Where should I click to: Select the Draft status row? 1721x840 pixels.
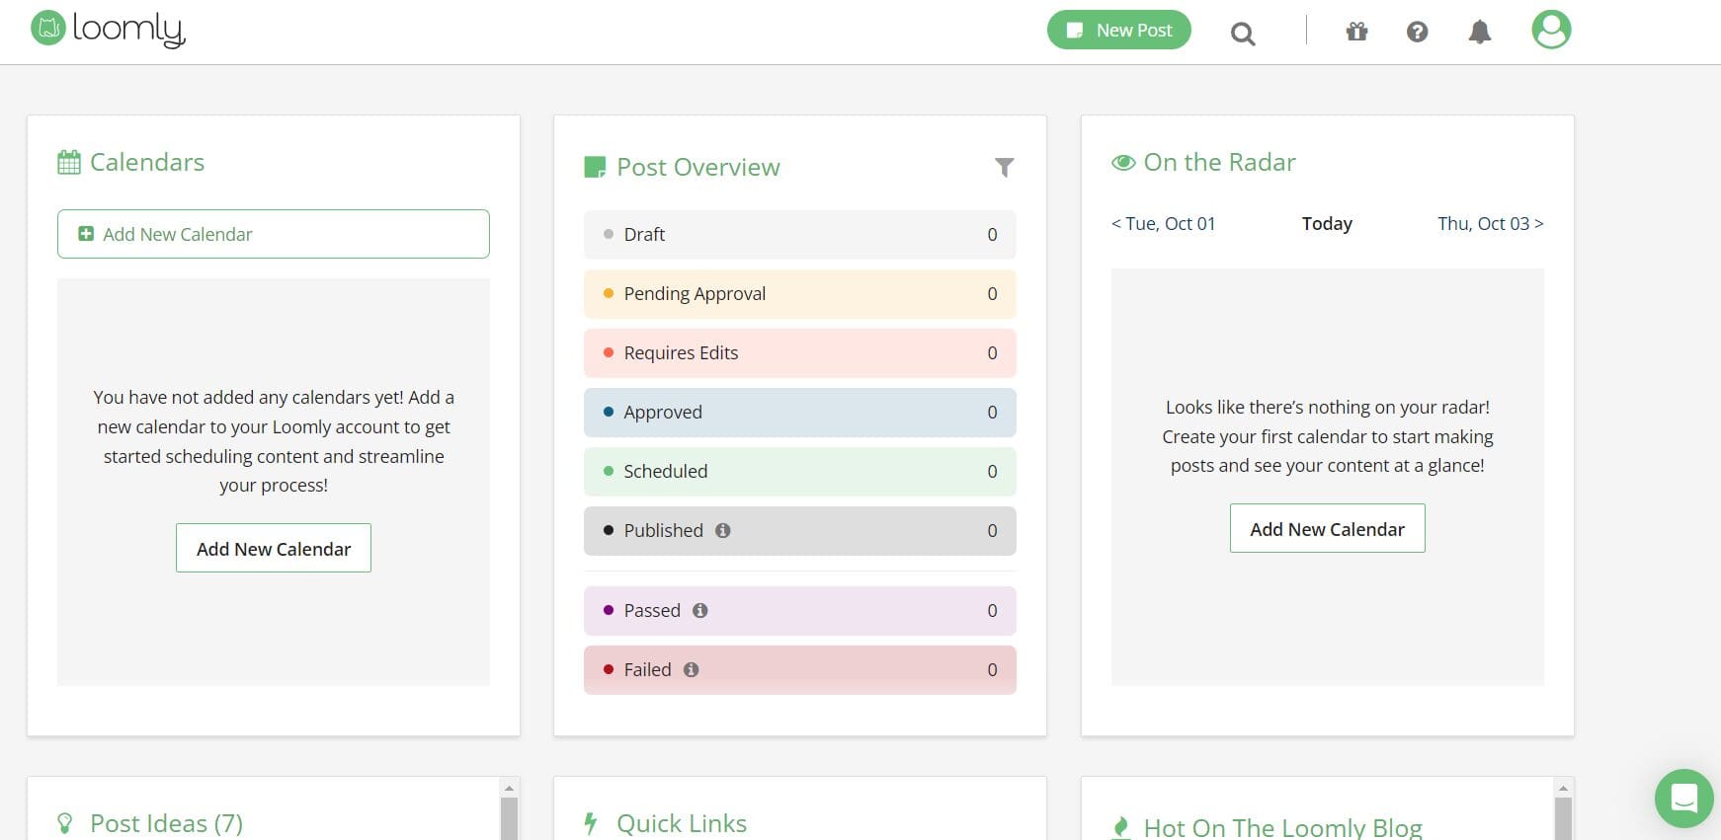point(799,235)
